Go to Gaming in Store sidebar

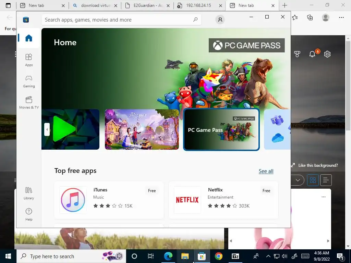(29, 81)
